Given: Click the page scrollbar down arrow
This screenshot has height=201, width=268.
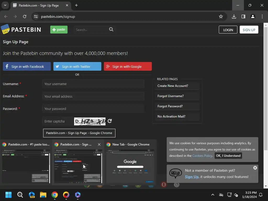Looking at the screenshot, I should coord(266,186).
